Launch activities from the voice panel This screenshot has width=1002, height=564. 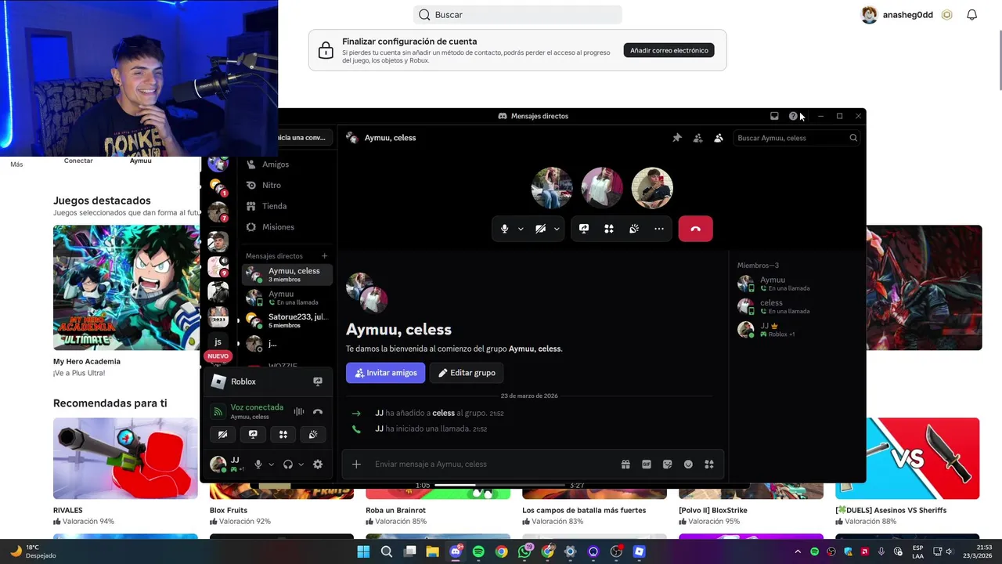point(283,434)
